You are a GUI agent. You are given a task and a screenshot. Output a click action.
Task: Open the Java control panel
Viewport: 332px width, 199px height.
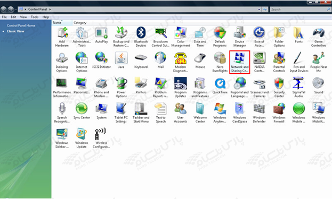click(121, 60)
